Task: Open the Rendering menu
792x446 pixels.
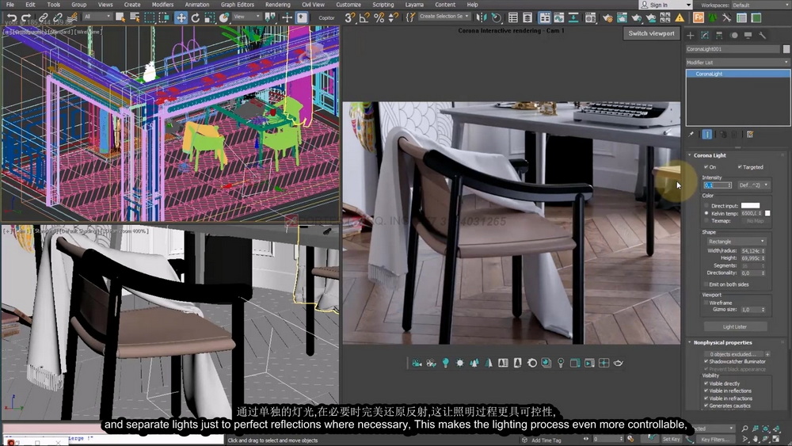Action: pos(277,5)
